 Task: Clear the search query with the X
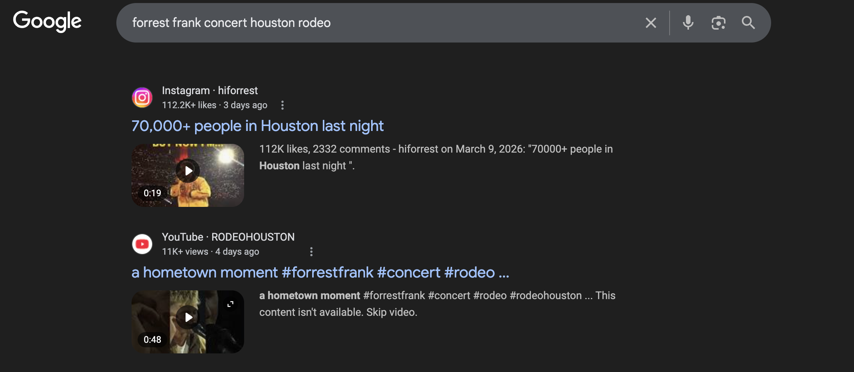(x=651, y=23)
